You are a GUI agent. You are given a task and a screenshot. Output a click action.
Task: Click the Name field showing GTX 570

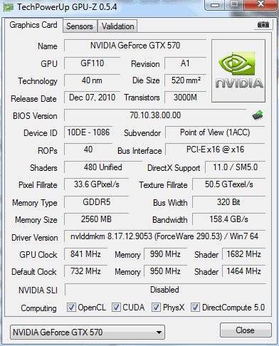point(135,46)
